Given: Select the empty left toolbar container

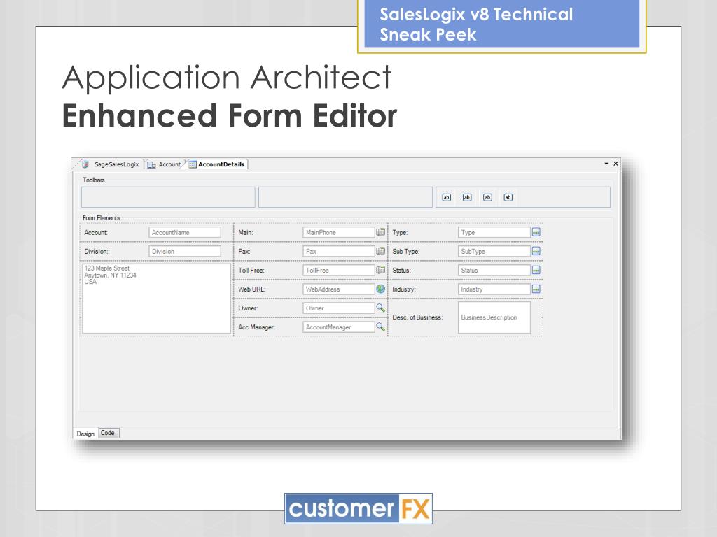Looking at the screenshot, I should [x=168, y=196].
